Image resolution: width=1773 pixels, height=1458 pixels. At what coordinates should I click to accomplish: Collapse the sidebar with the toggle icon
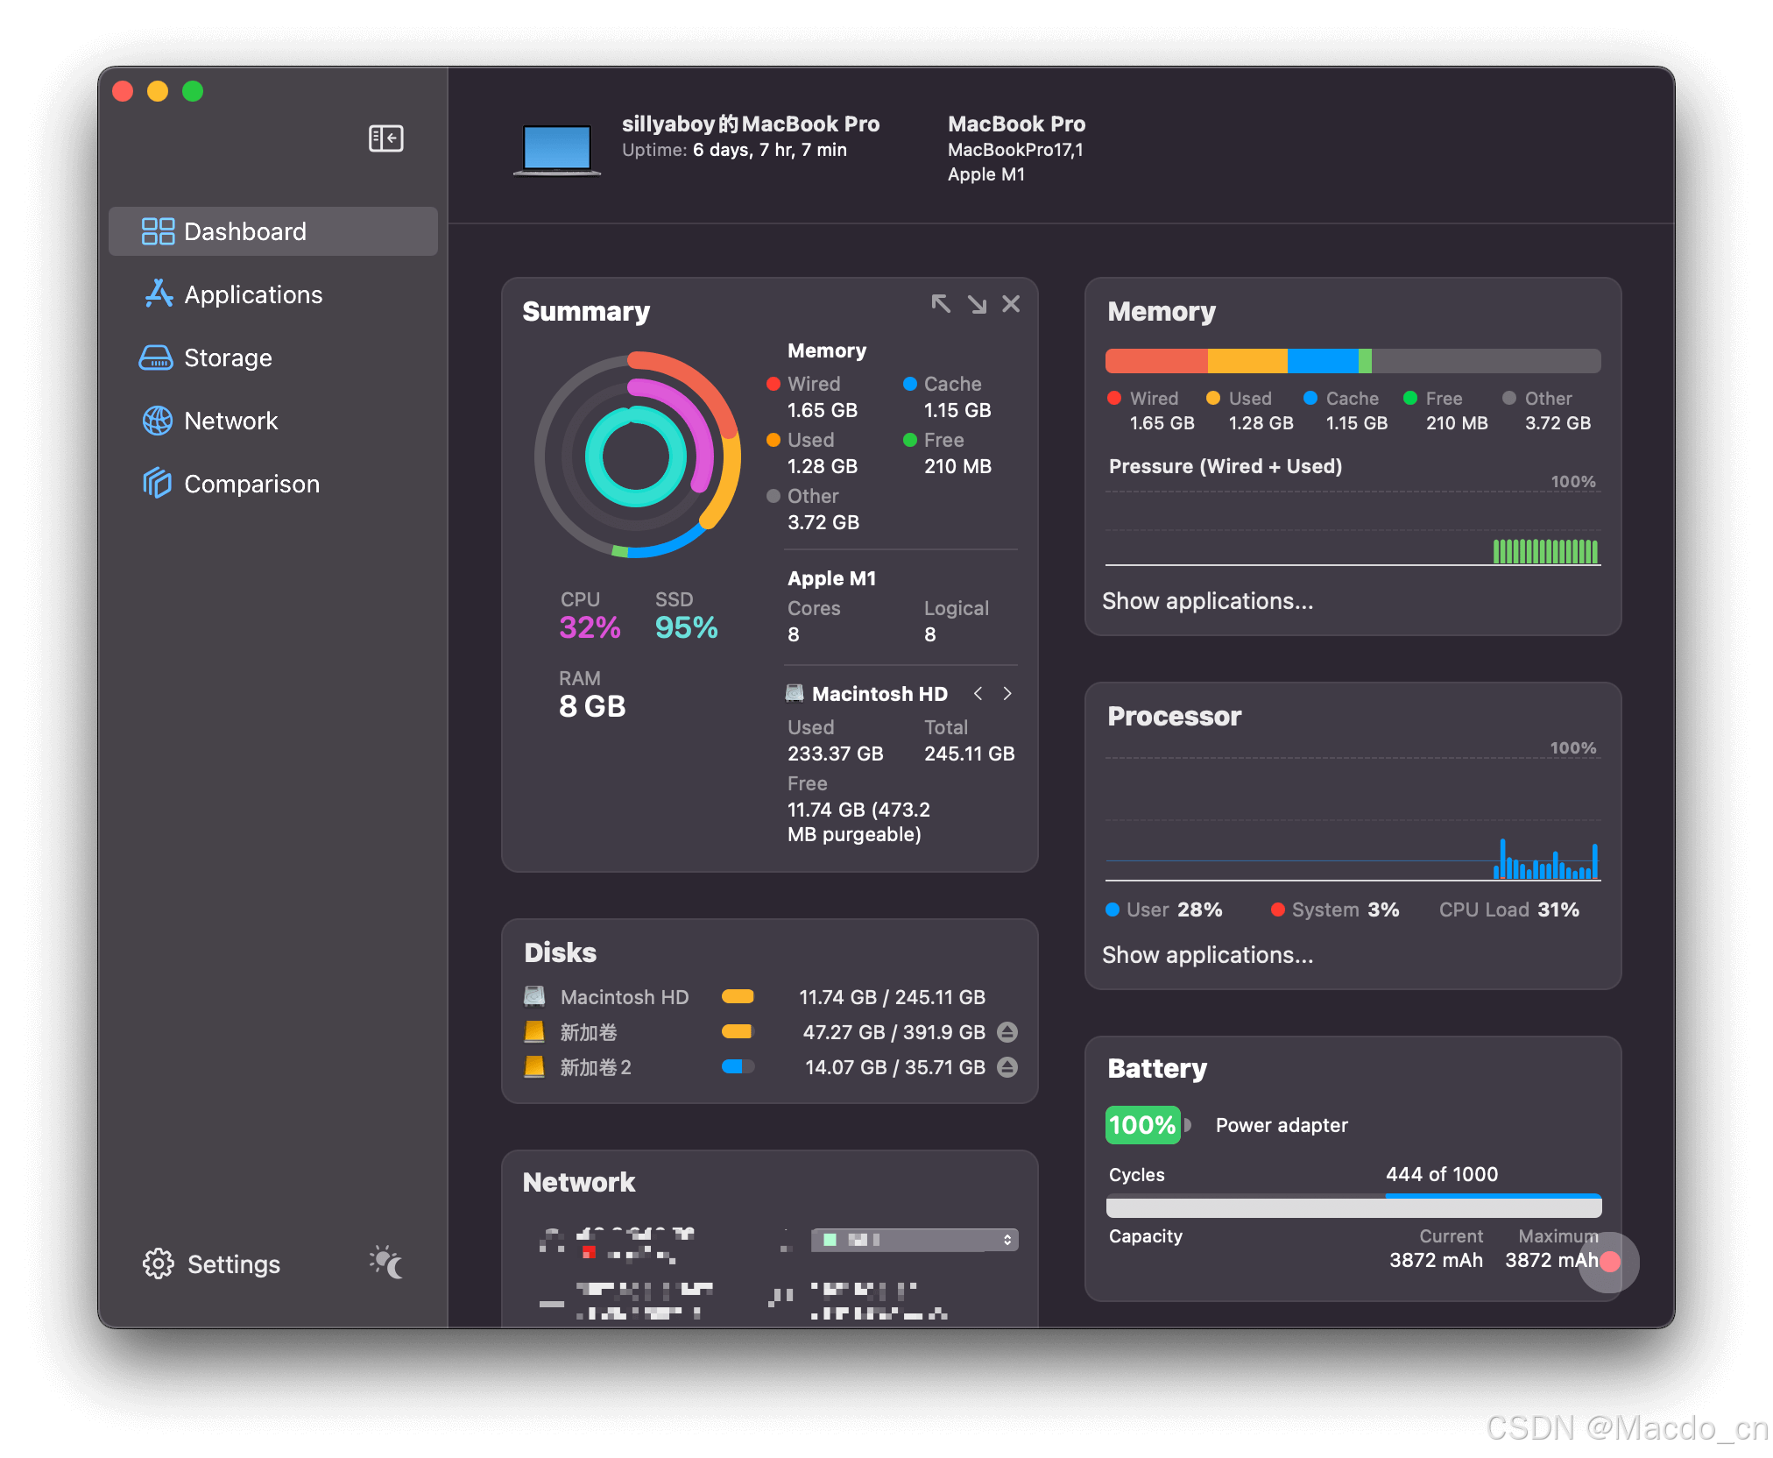tap(385, 138)
